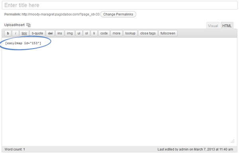Click the Upload/Insert label

coord(14,25)
